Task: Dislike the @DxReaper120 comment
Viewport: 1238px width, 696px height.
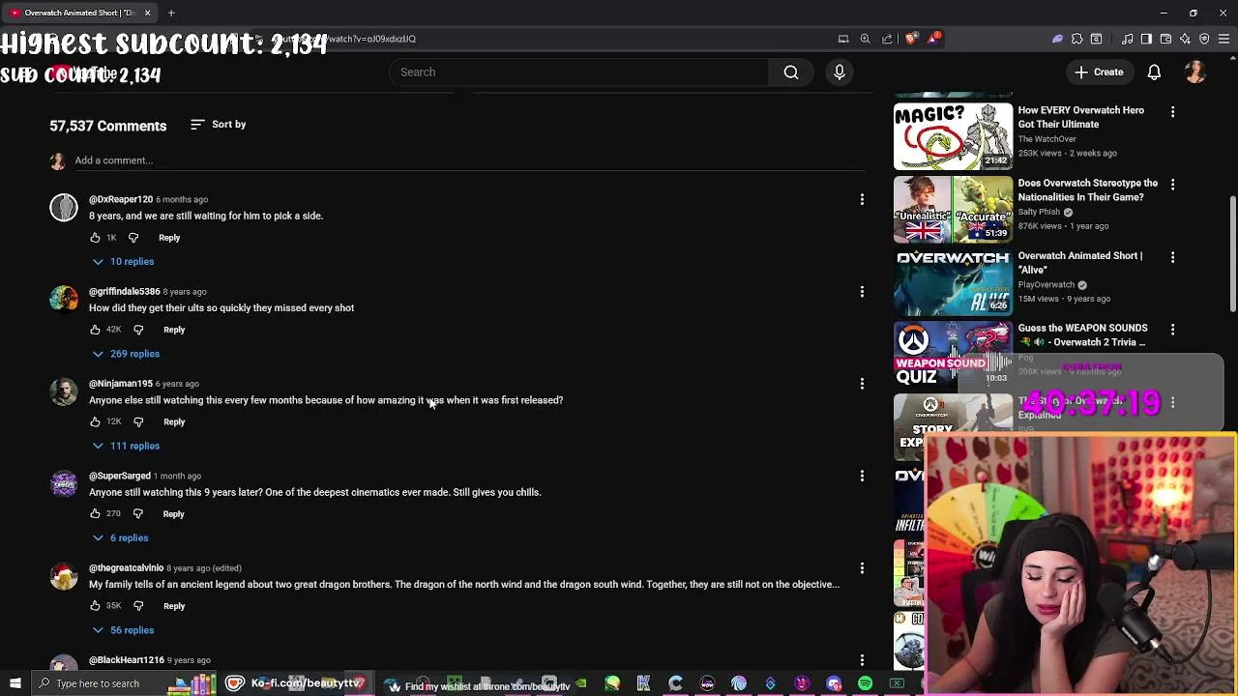Action: 133,238
